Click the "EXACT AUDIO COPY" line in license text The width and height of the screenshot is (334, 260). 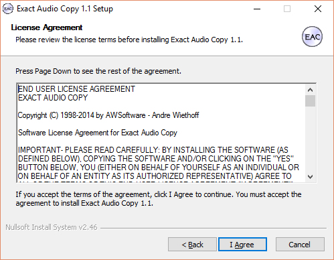pos(53,98)
